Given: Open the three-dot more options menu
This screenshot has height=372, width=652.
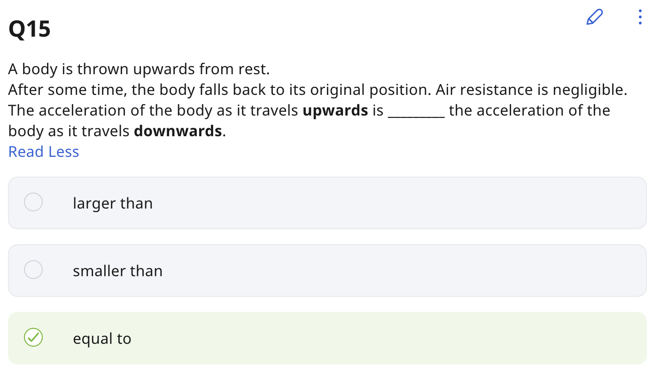Looking at the screenshot, I should tap(640, 17).
